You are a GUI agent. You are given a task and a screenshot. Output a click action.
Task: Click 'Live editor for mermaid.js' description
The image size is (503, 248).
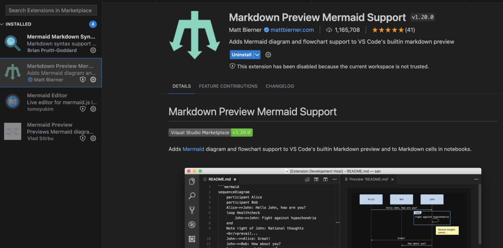pos(62,102)
